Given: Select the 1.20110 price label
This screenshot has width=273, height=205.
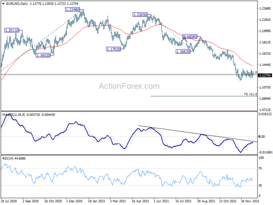Looking at the screenshot, I should click(x=12, y=31).
